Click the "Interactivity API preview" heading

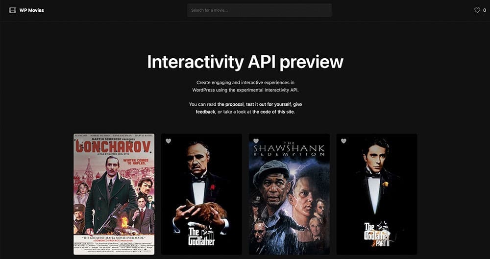click(x=245, y=62)
